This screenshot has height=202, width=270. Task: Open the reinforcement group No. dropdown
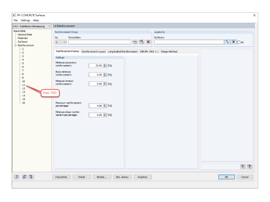tap(65, 42)
